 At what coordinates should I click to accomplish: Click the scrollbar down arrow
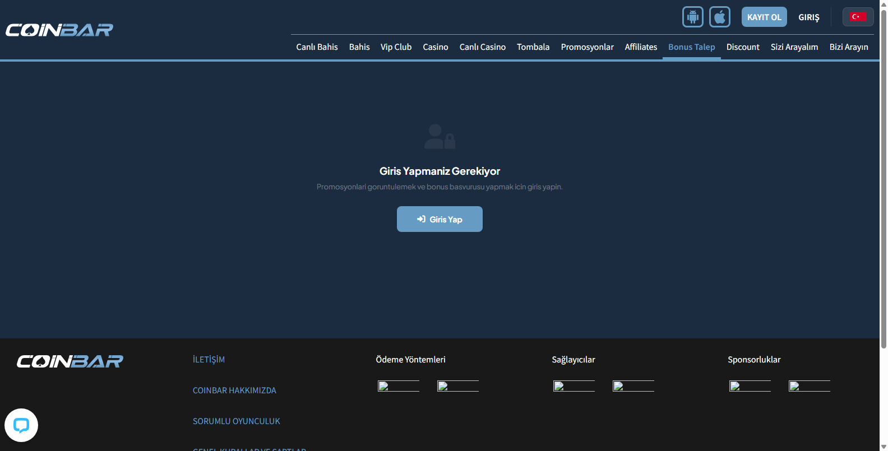tap(884, 447)
